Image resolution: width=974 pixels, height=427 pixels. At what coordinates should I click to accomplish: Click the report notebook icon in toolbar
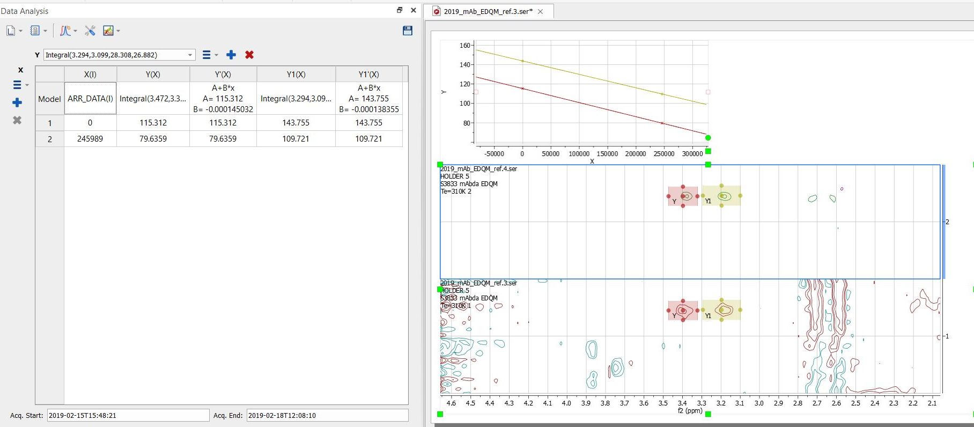click(35, 31)
